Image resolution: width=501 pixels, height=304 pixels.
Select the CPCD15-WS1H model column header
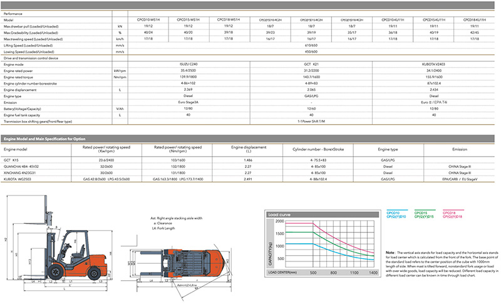tap(187, 19)
